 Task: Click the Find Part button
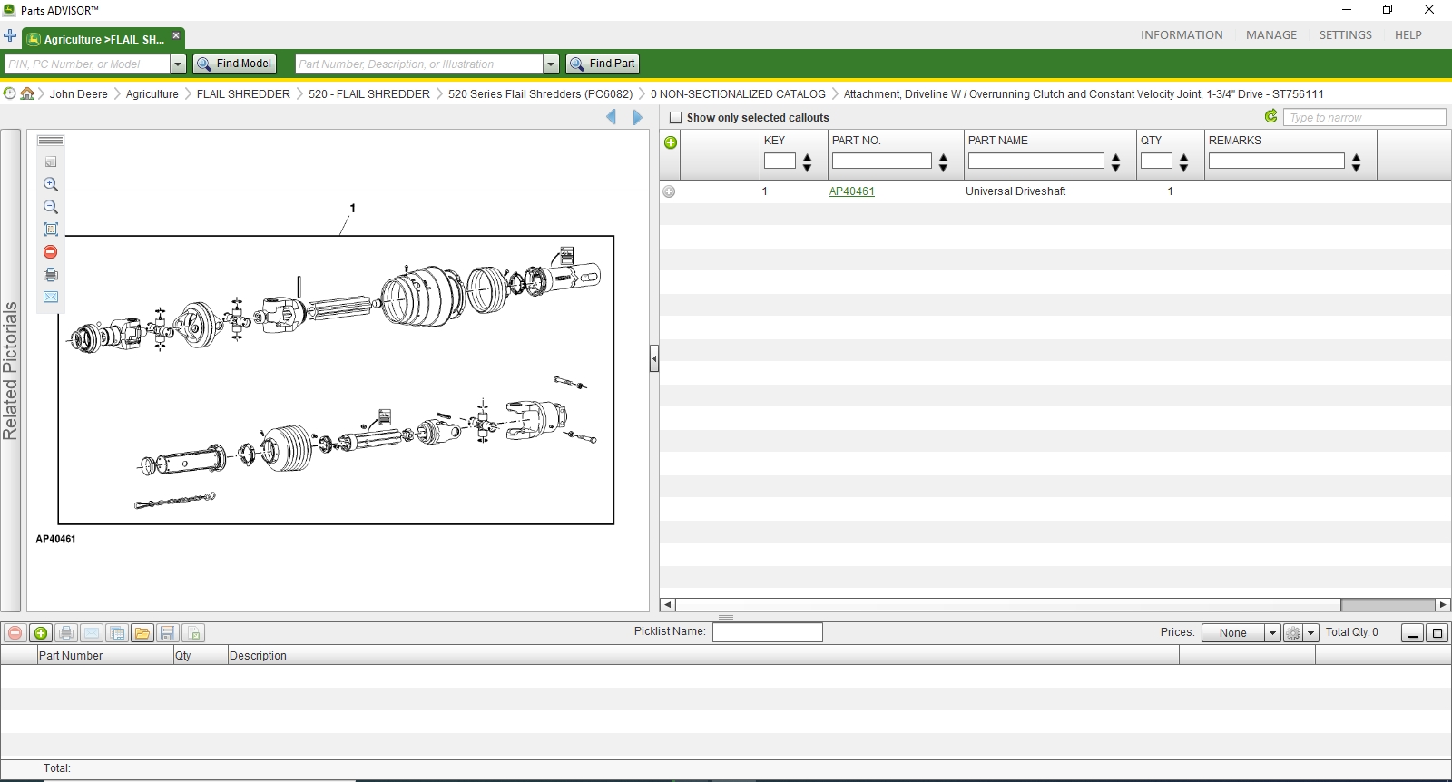pos(603,64)
